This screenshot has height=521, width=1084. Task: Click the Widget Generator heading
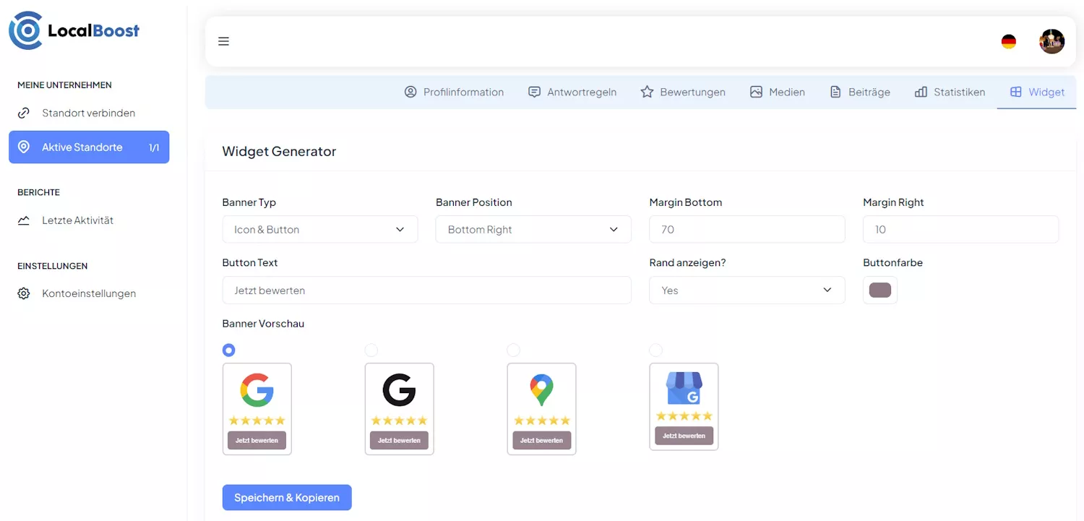pos(279,152)
